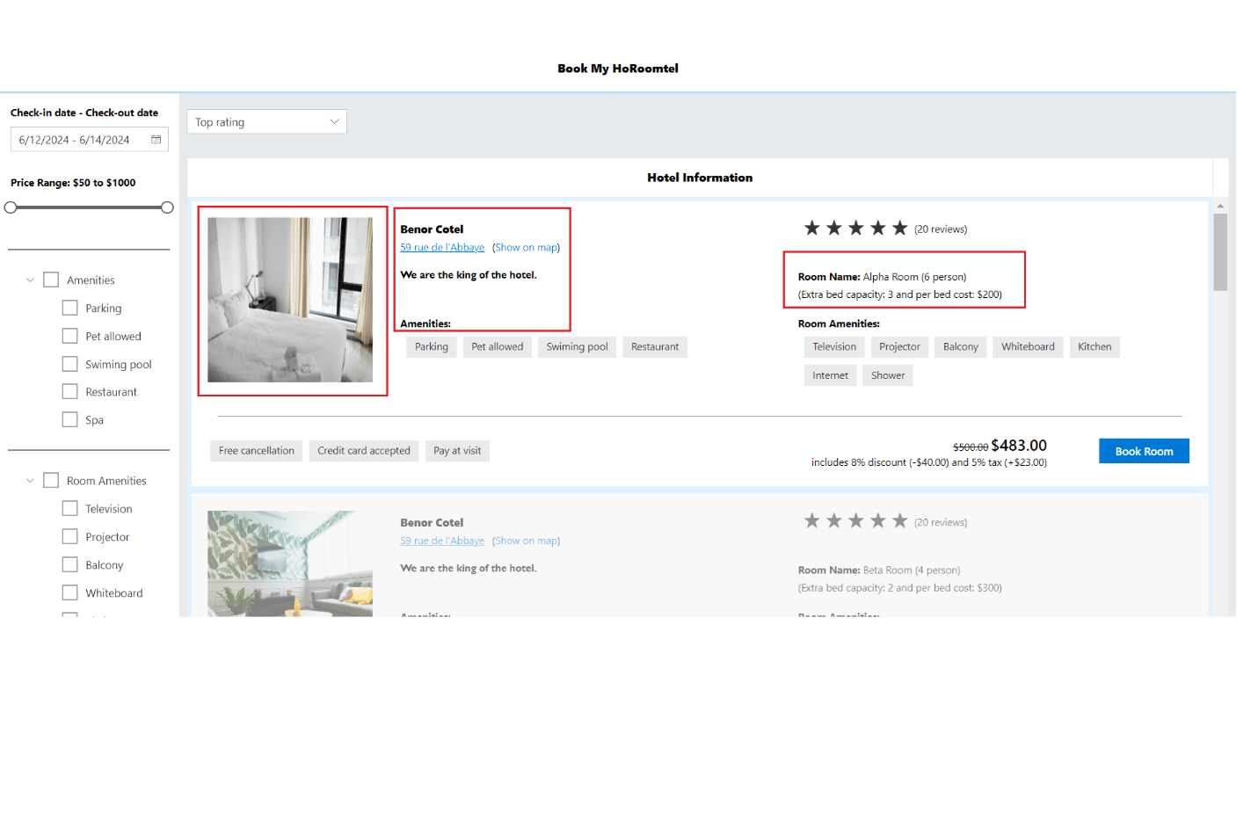
Task: Enable the Parking amenity checkbox
Action: click(x=70, y=309)
